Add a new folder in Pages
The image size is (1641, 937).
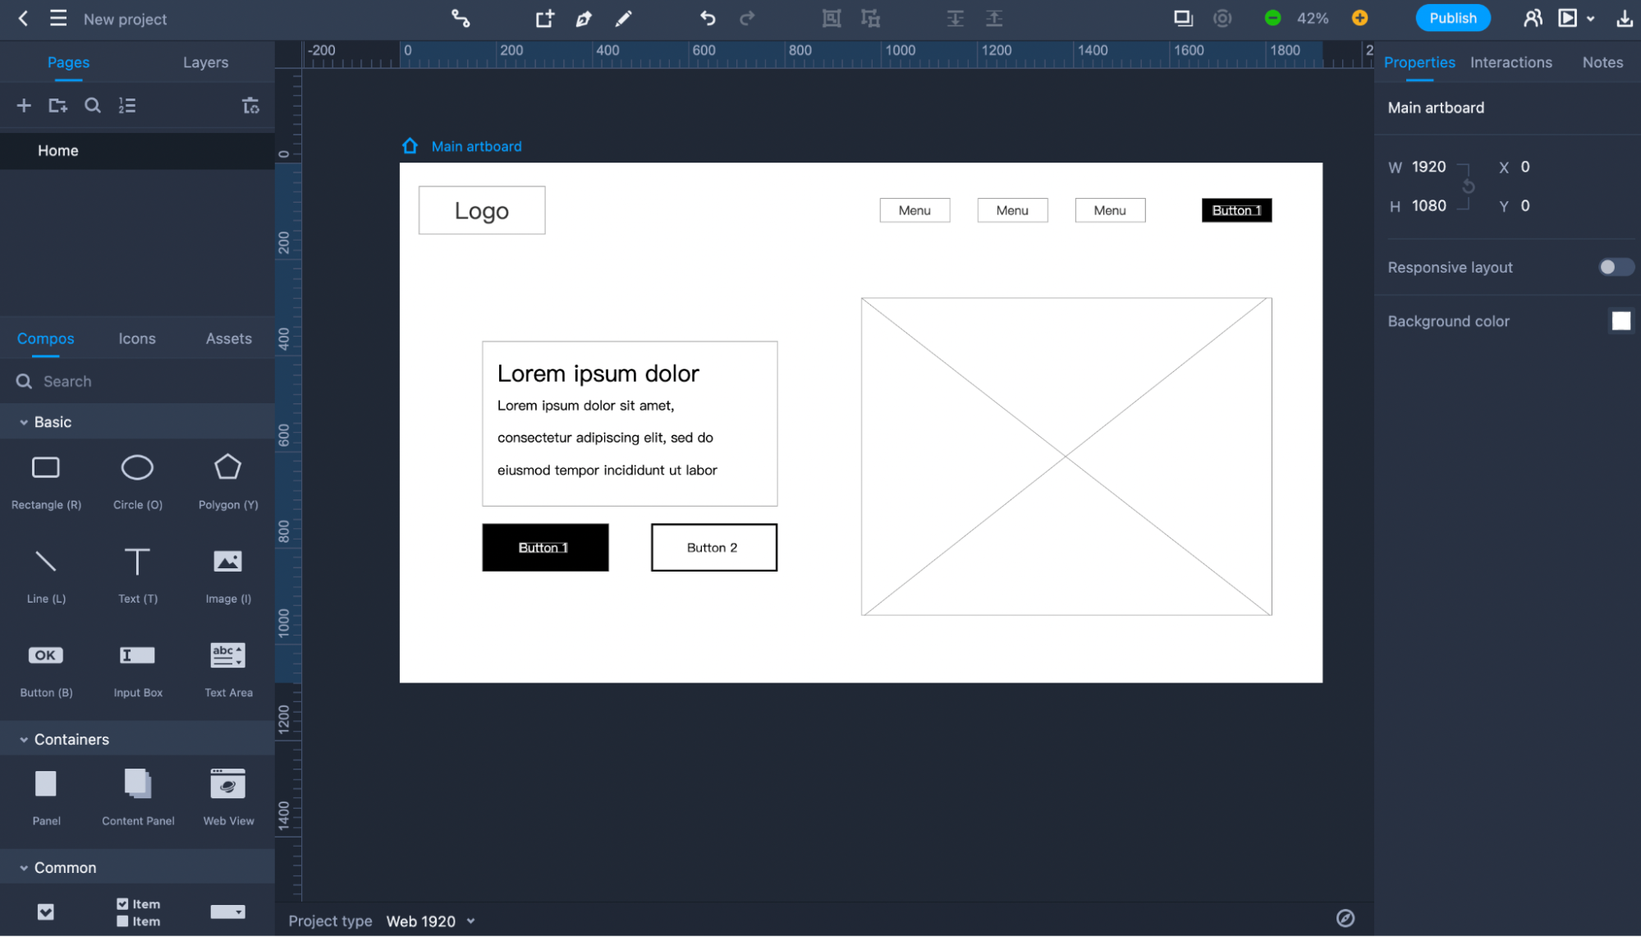pos(57,105)
